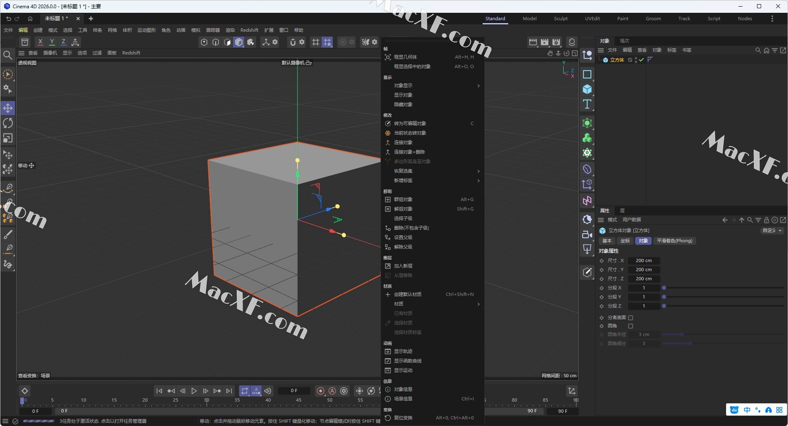
Task: Open the object manager hamburger menu
Action: click(x=601, y=50)
